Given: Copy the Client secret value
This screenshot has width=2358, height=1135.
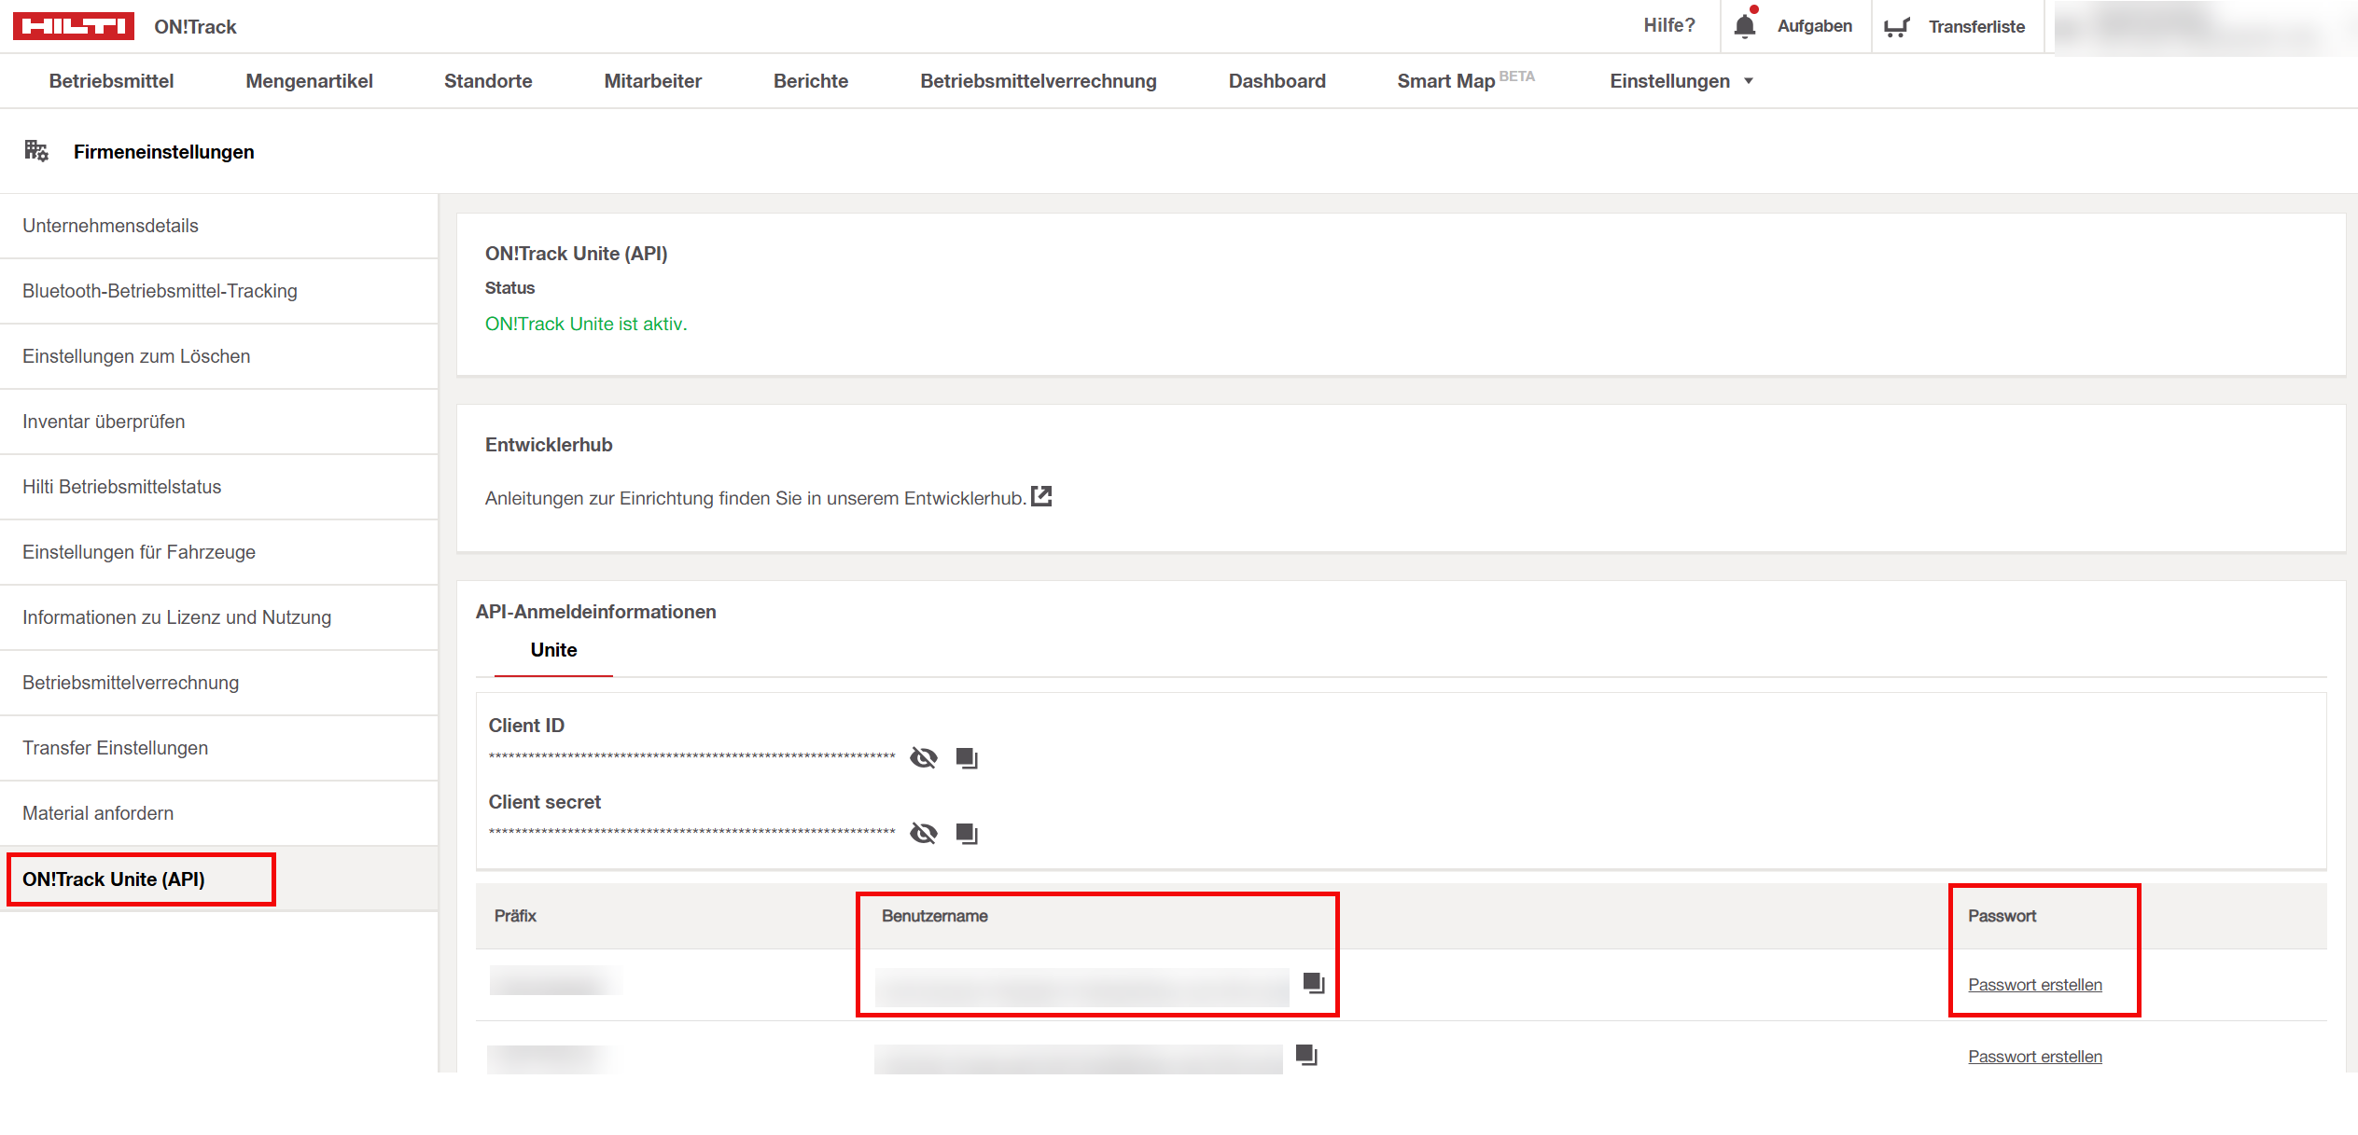Looking at the screenshot, I should click(967, 834).
